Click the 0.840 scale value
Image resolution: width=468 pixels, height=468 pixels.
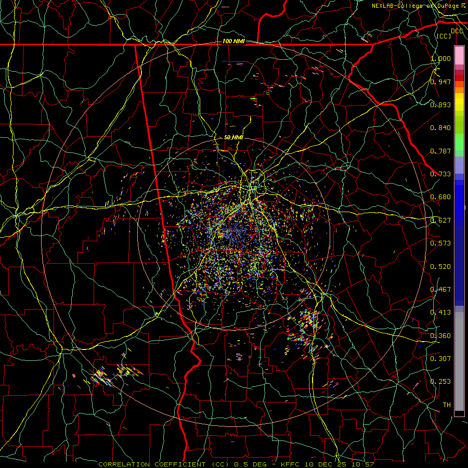tap(440, 128)
